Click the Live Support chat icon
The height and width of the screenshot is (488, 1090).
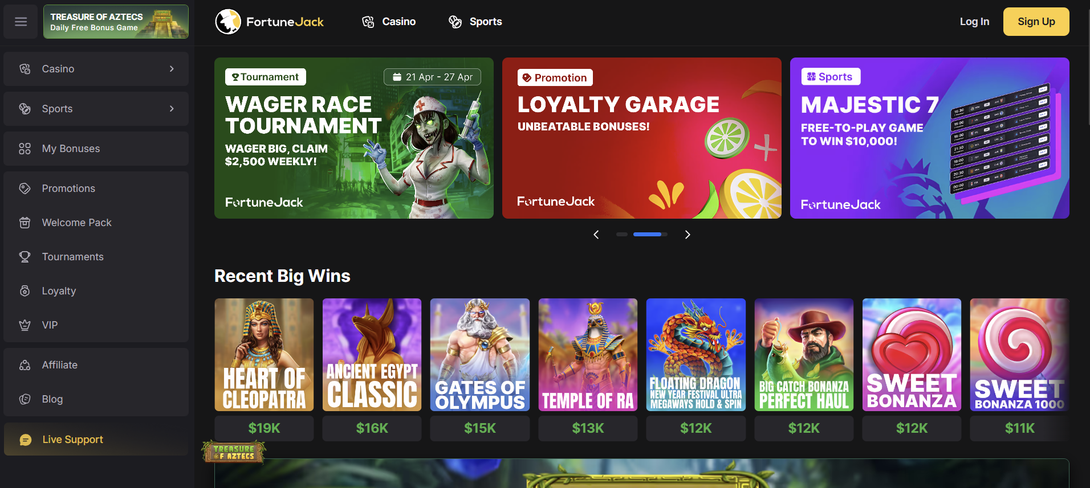tap(26, 440)
